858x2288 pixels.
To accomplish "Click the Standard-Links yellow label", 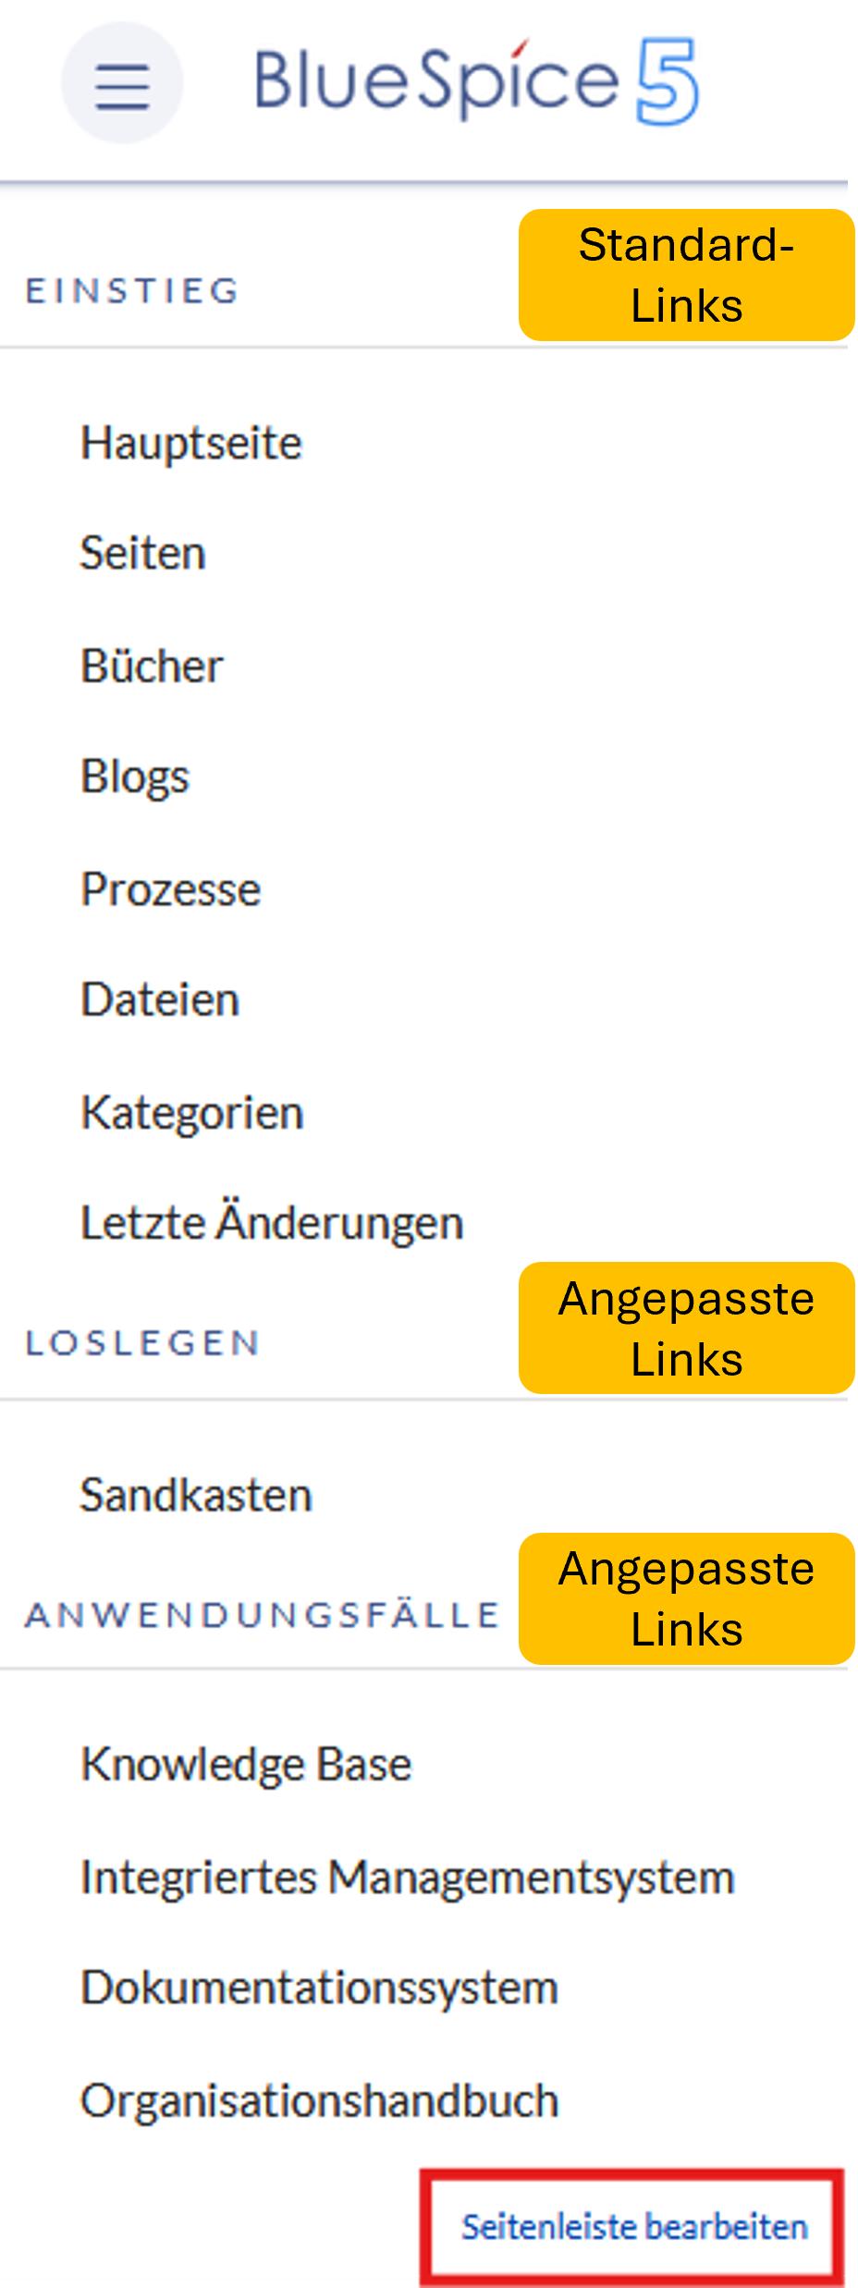I will (686, 275).
